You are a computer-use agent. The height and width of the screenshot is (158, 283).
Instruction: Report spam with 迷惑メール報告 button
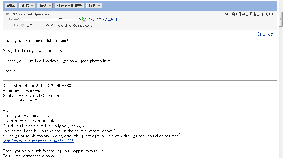coord(69,6)
